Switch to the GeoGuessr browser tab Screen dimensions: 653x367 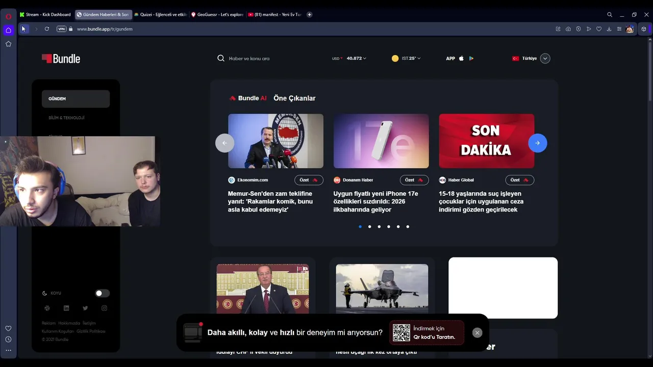(x=217, y=15)
